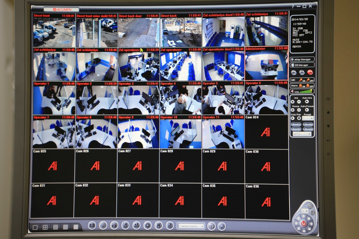Screen dimensions: 359x239
Task: Click the Preset1 button
Action: point(296,124)
